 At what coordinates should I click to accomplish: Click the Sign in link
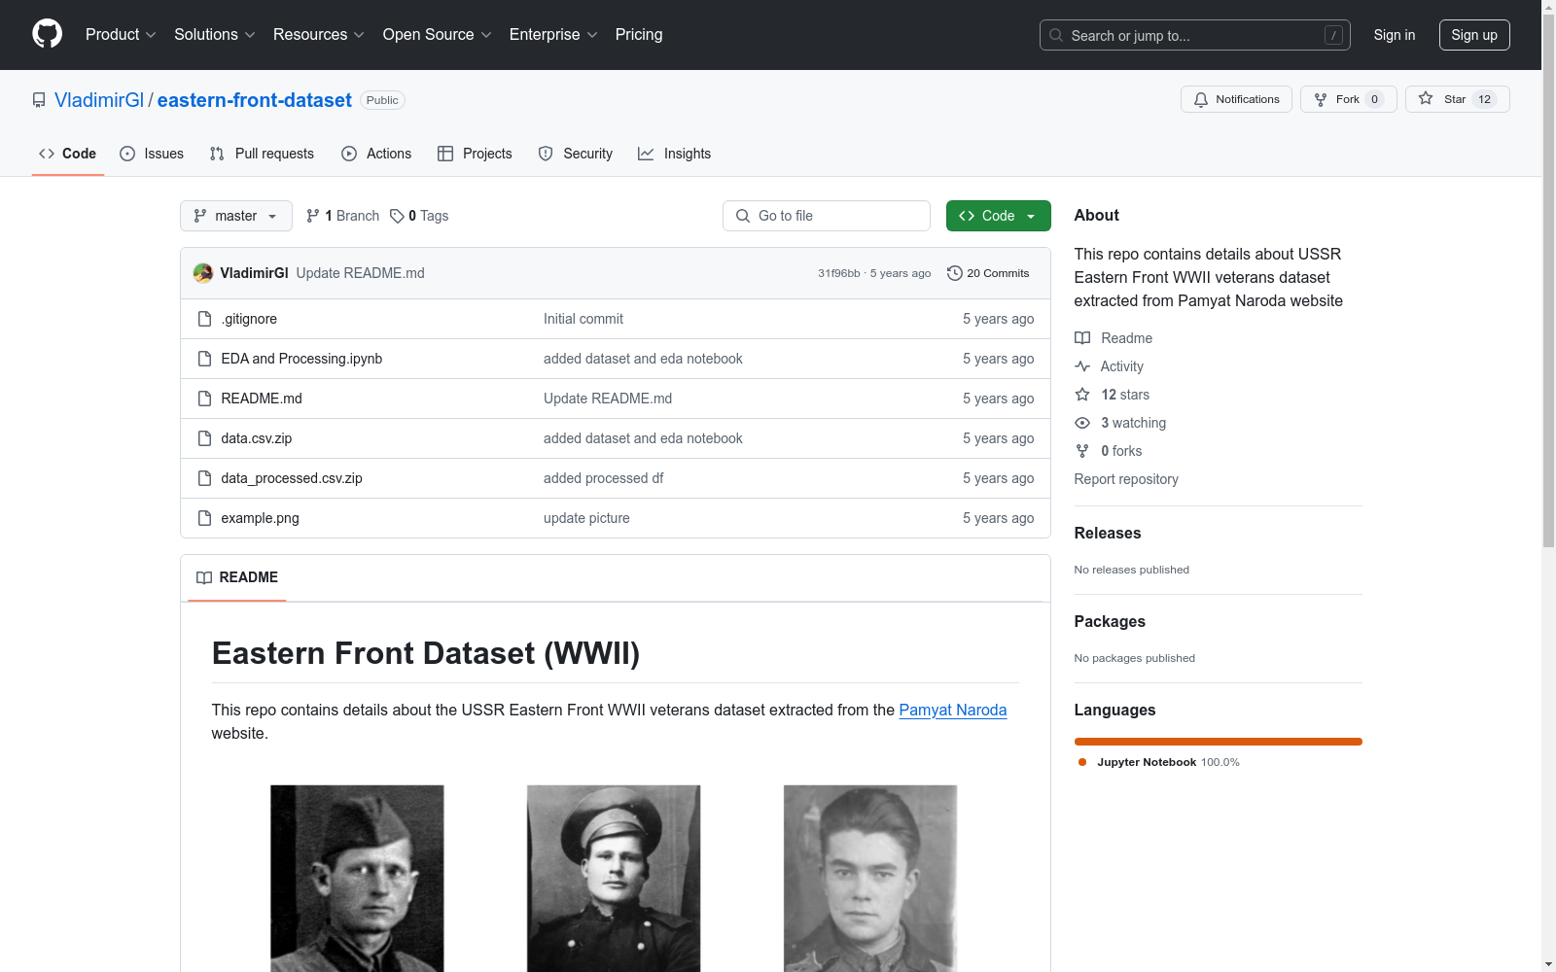pos(1395,35)
